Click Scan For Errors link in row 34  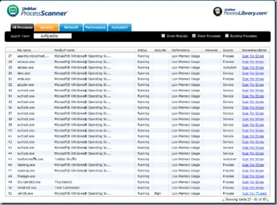click(253, 96)
